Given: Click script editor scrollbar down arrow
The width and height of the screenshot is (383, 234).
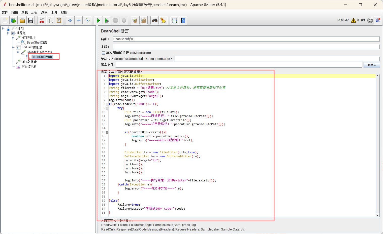Looking at the screenshot, I should coord(378,215).
